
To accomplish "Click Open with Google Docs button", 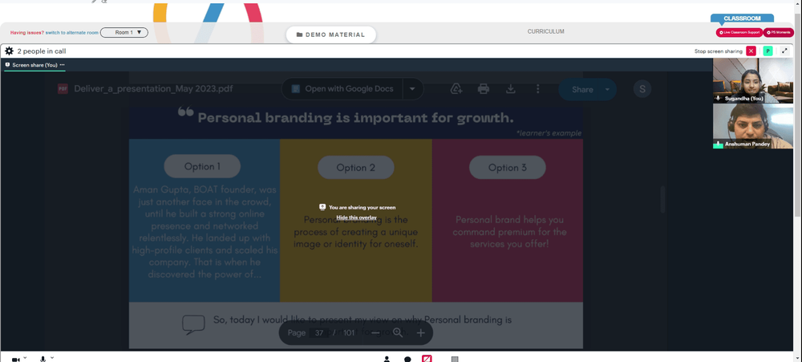I will pyautogui.click(x=342, y=89).
